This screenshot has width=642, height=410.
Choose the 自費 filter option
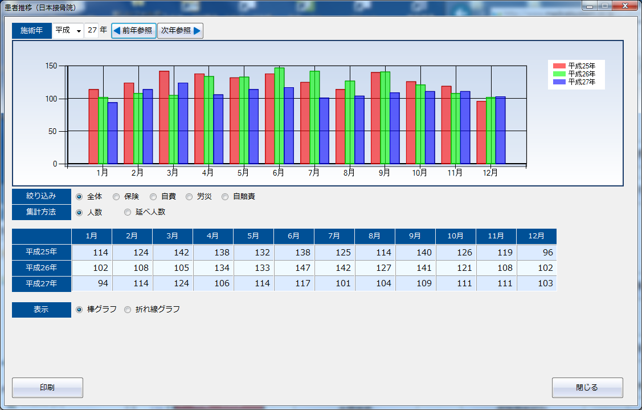tap(153, 197)
